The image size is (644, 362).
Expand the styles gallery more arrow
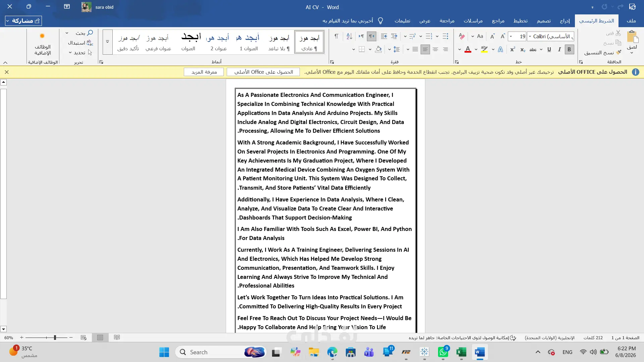[x=107, y=42]
